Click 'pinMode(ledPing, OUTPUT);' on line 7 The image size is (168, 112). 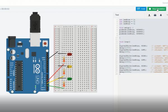click(x=132, y=32)
